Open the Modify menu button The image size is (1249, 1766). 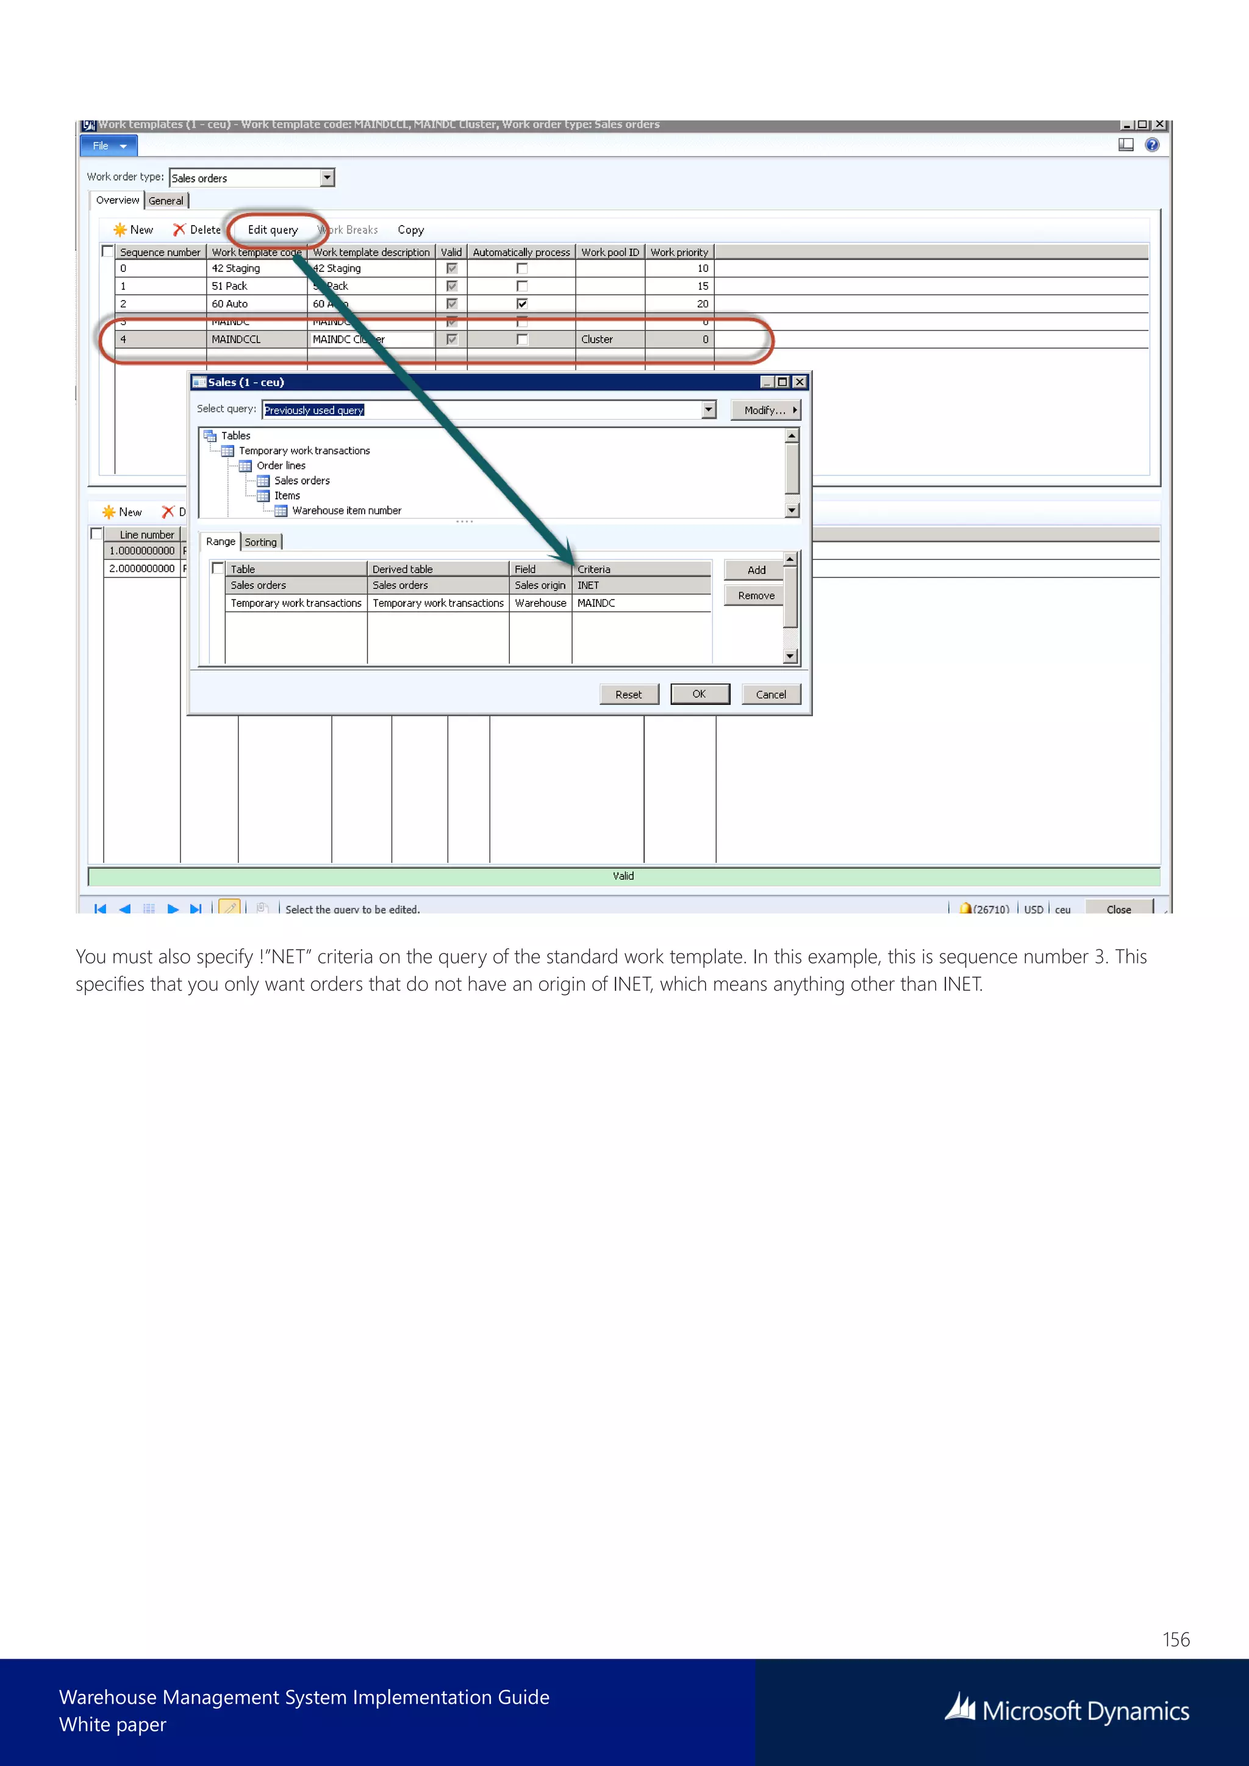pyautogui.click(x=765, y=410)
